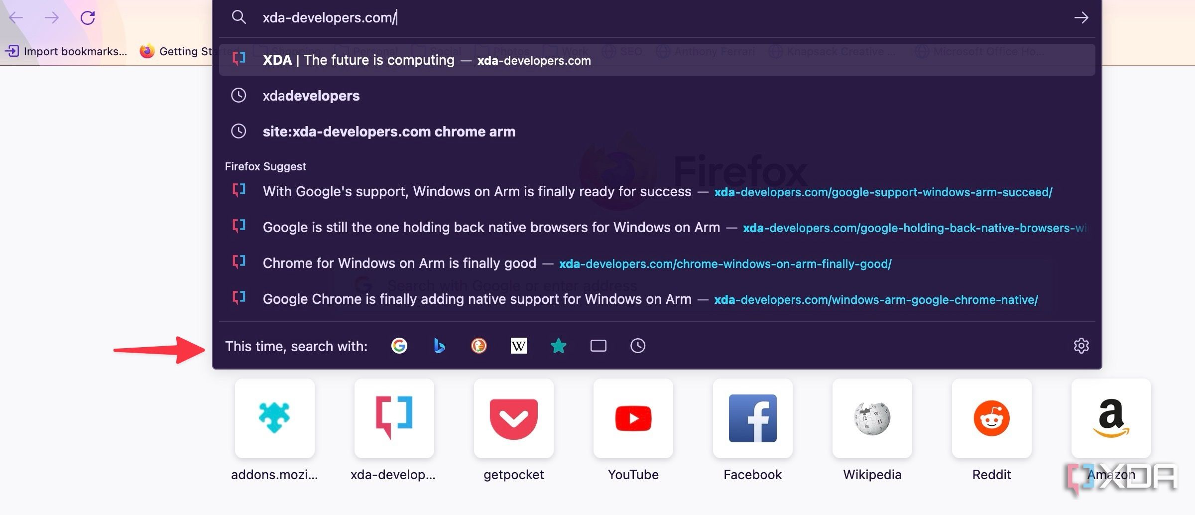Pick DuckDuckGo as one-off search engine

tap(478, 346)
